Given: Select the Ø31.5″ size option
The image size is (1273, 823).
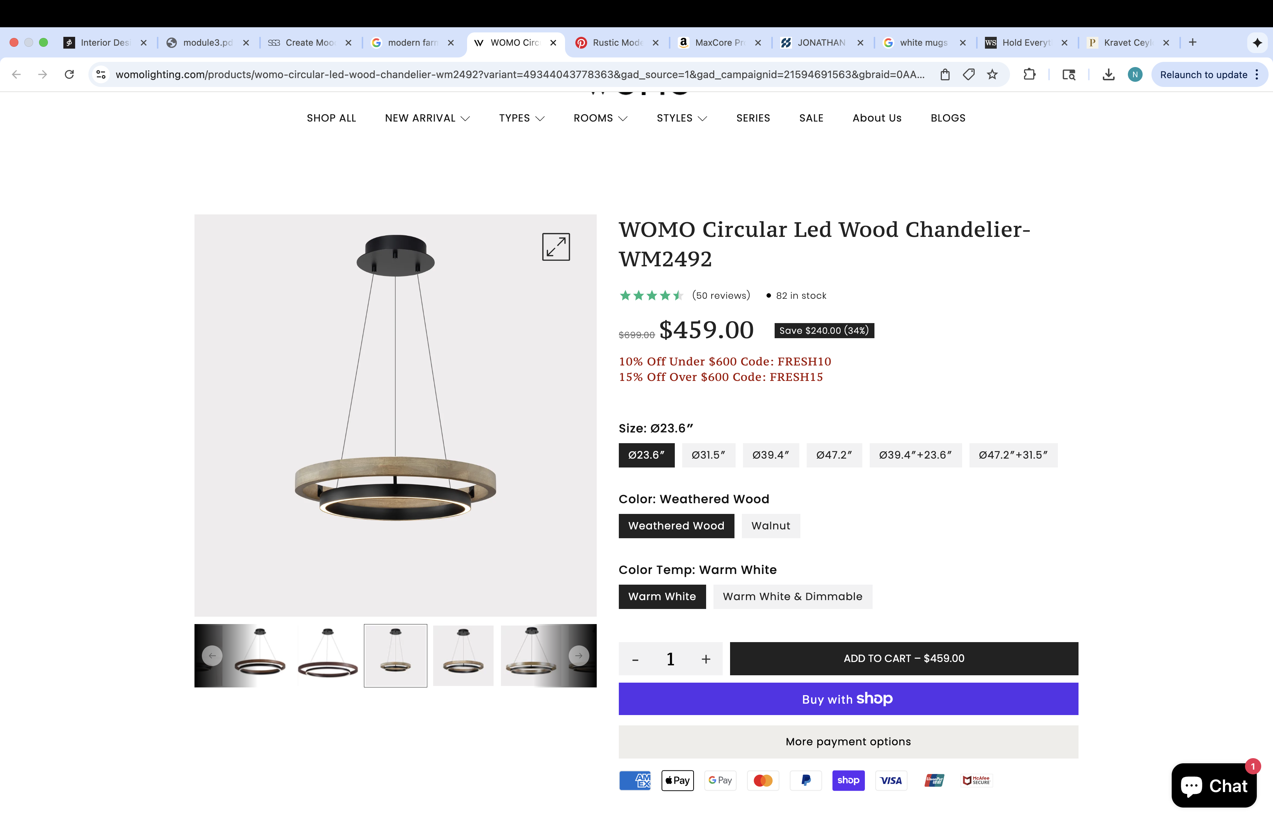Looking at the screenshot, I should tap(708, 455).
